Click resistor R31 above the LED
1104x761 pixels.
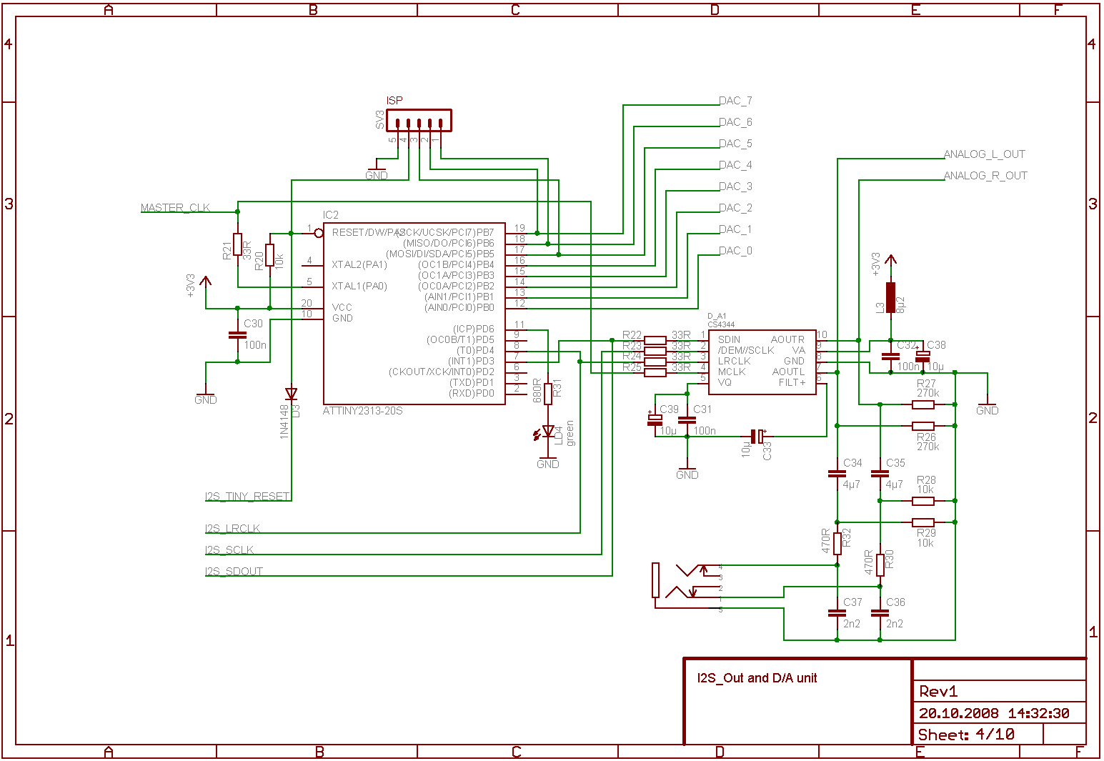(x=548, y=393)
